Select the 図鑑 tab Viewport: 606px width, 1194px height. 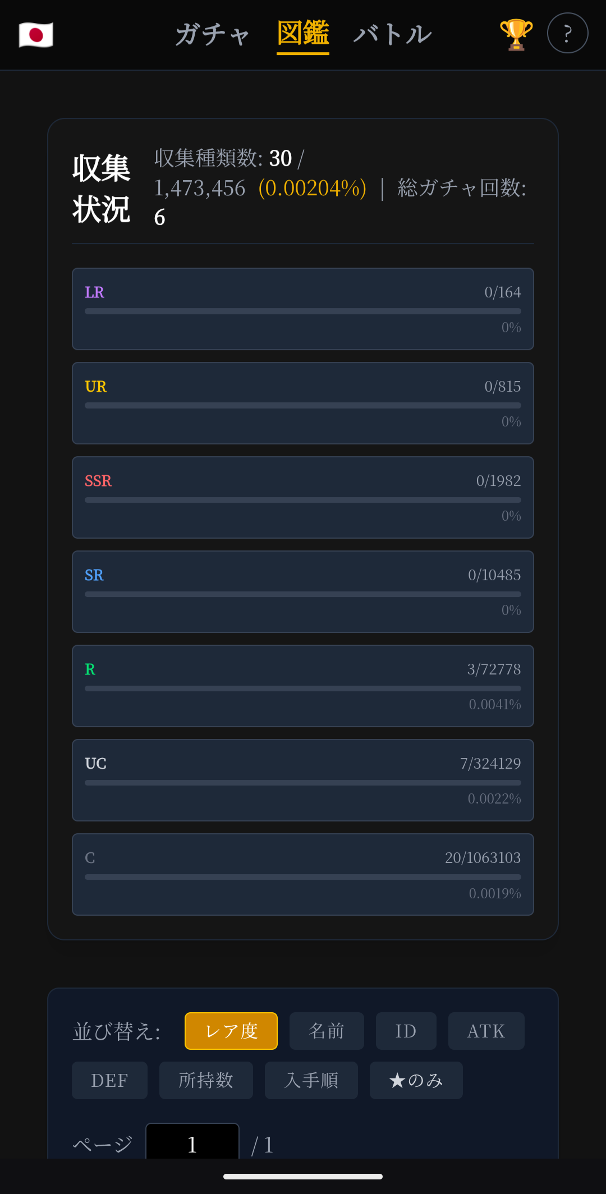coord(303,34)
